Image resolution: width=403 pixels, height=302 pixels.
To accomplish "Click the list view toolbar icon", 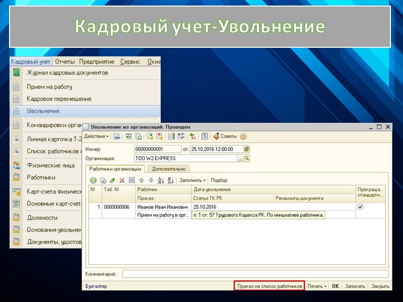I will point(171,136).
